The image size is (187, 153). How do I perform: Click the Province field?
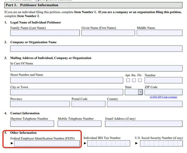point(40,104)
